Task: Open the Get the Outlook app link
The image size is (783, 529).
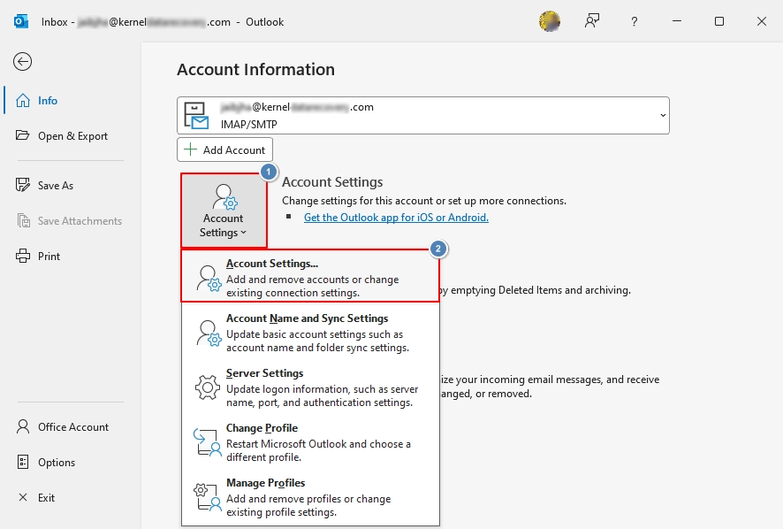Action: point(396,218)
